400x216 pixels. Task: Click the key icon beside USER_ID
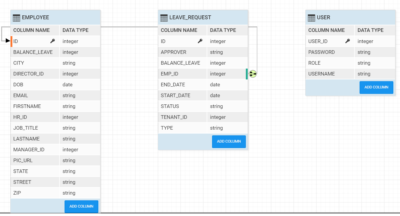tap(348, 41)
